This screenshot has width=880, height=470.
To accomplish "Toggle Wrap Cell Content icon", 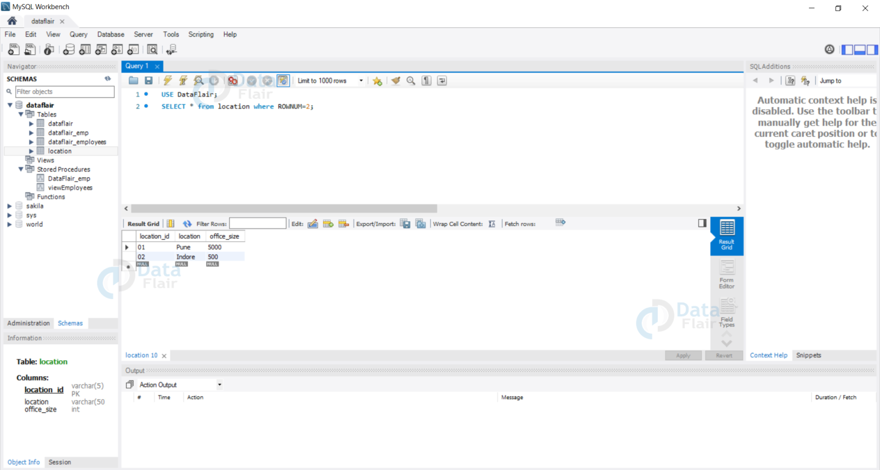I will click(492, 224).
